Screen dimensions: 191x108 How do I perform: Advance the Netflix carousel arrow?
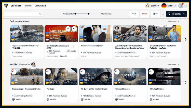click(185, 82)
